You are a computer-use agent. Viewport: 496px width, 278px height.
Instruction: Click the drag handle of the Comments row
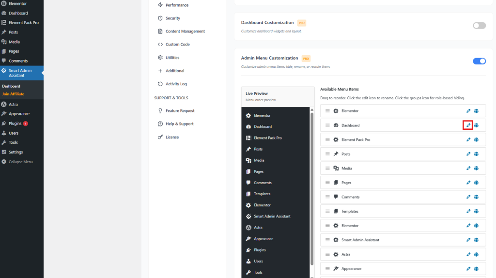[x=327, y=197]
